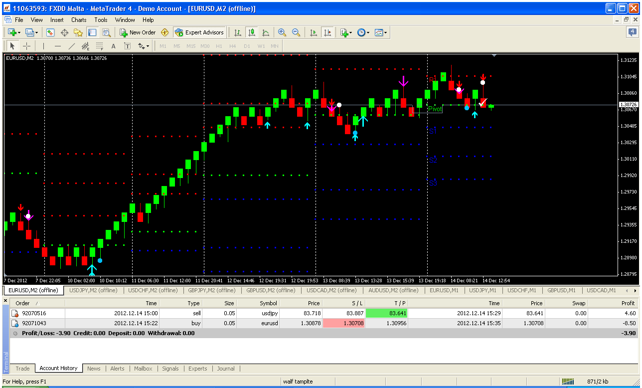Toggle chart shift from right border
The height and width of the screenshot is (388, 642).
(327, 32)
